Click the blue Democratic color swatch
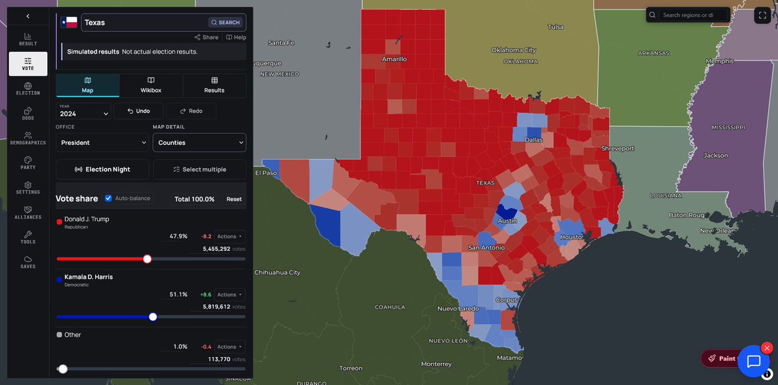 point(60,280)
